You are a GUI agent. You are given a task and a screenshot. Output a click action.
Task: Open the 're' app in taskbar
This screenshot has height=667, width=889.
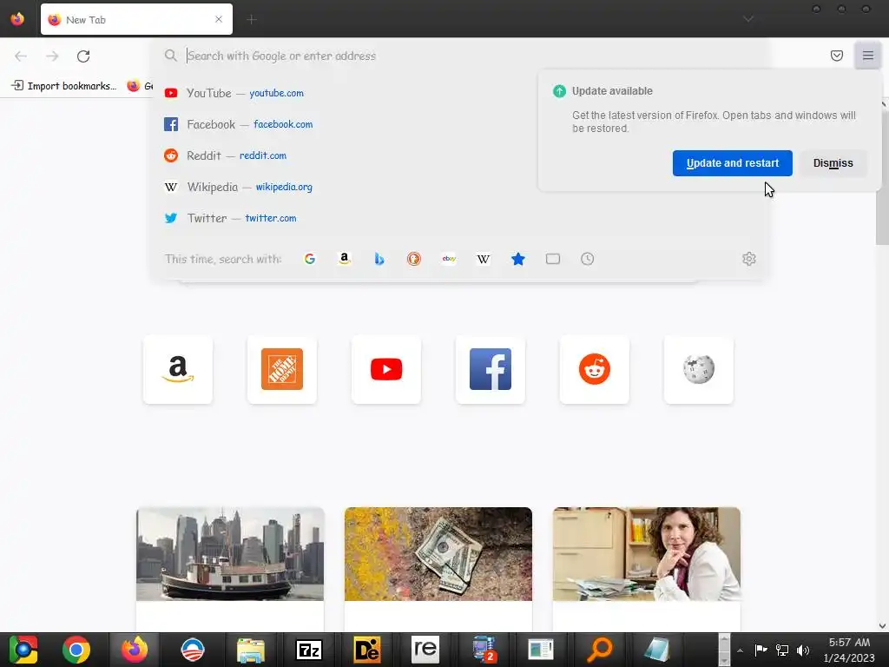click(x=425, y=650)
